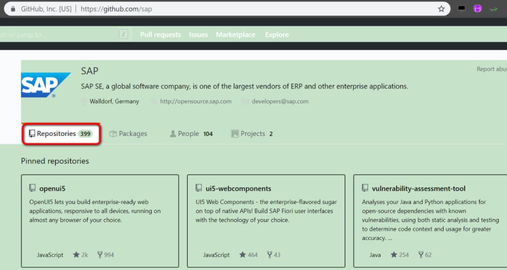The image size is (507, 270).
Task: Open the Repositories tab
Action: click(60, 134)
